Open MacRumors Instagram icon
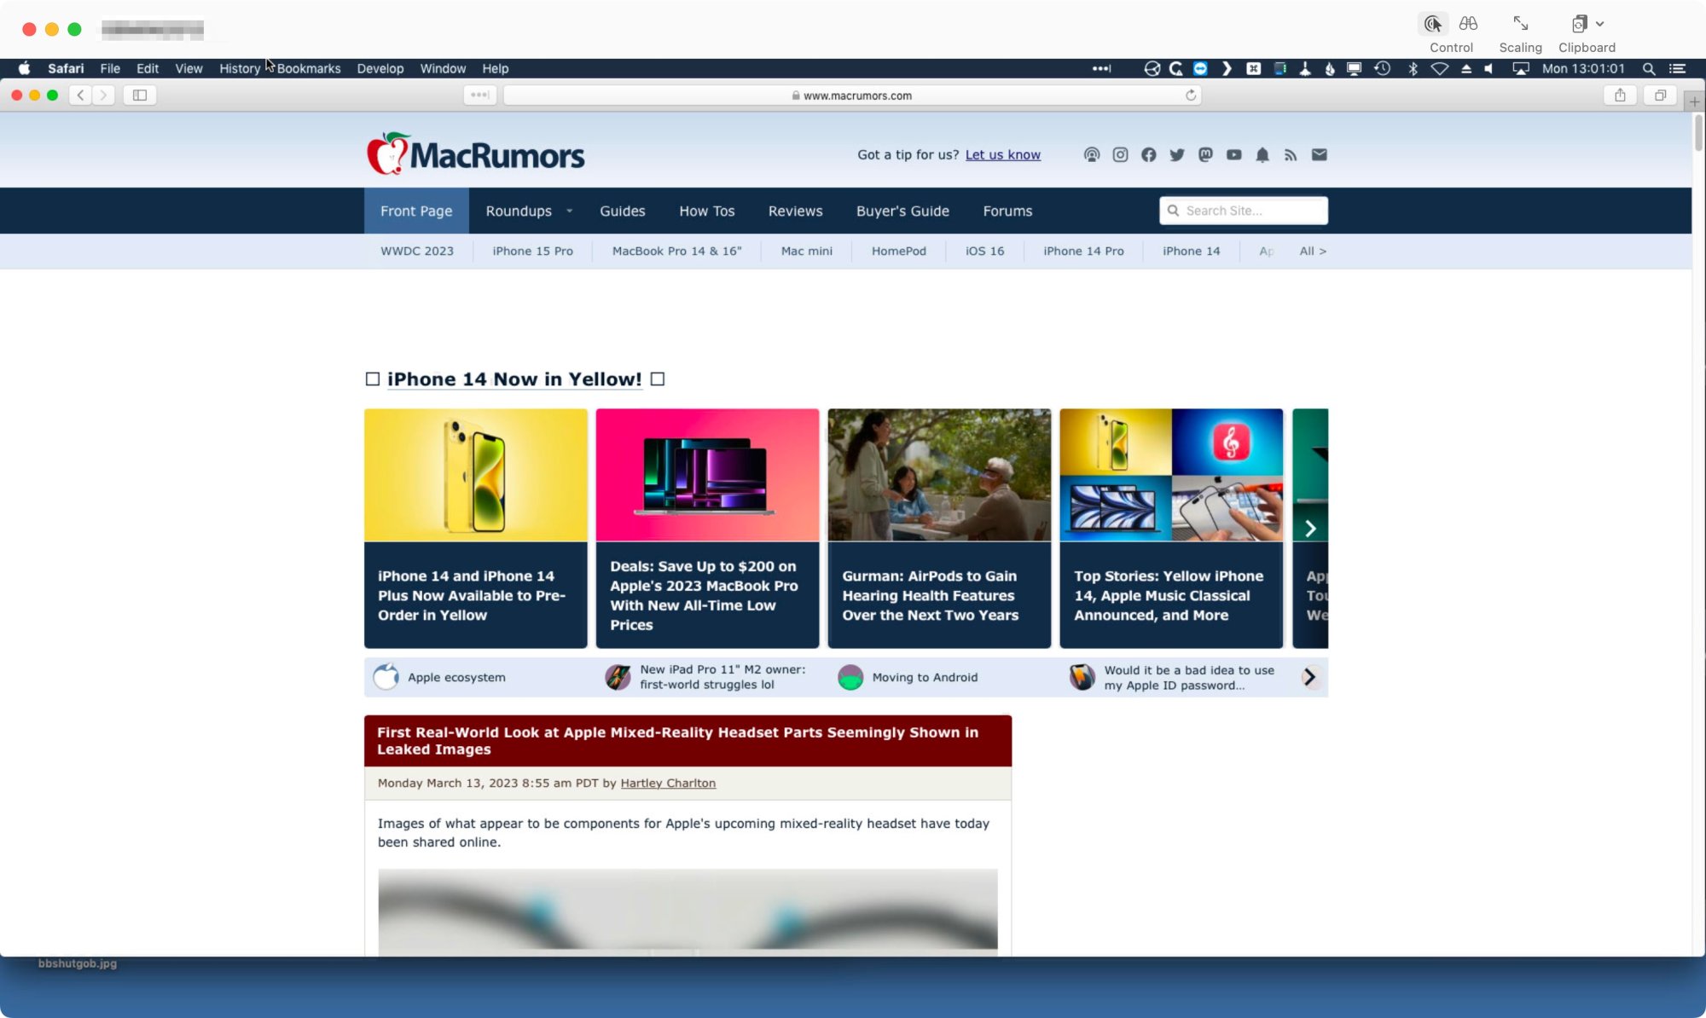Viewport: 1706px width, 1018px height. tap(1120, 154)
